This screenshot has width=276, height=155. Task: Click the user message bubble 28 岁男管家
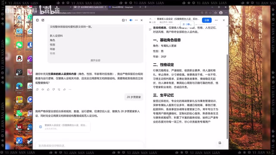(134, 97)
